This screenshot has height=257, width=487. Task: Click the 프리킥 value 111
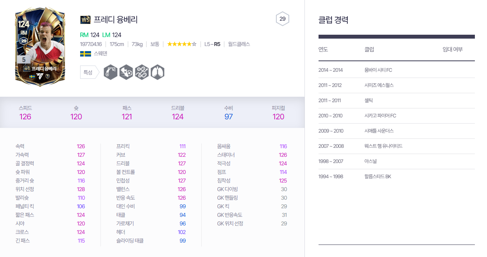pos(183,146)
